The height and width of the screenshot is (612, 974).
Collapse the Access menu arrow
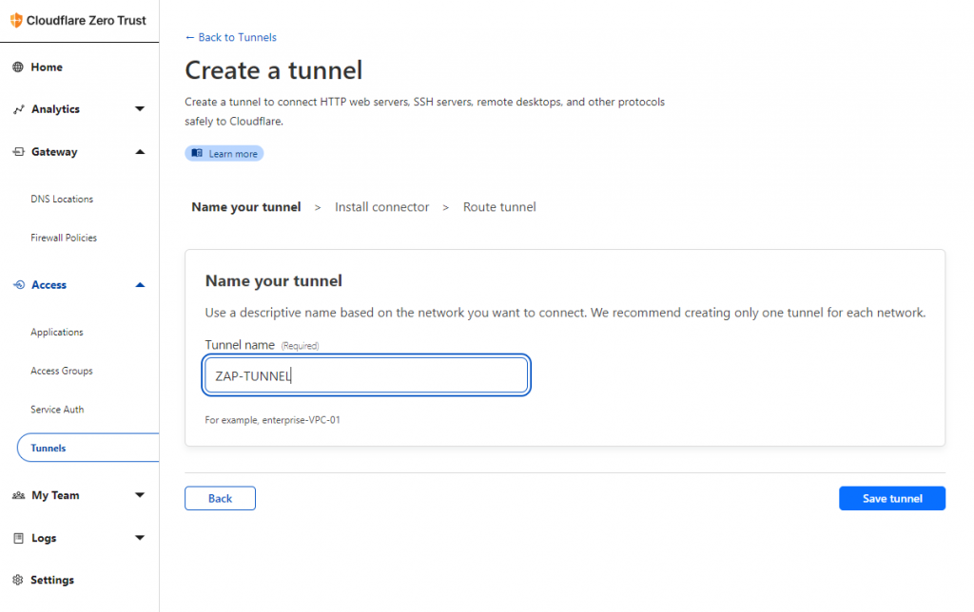(140, 285)
